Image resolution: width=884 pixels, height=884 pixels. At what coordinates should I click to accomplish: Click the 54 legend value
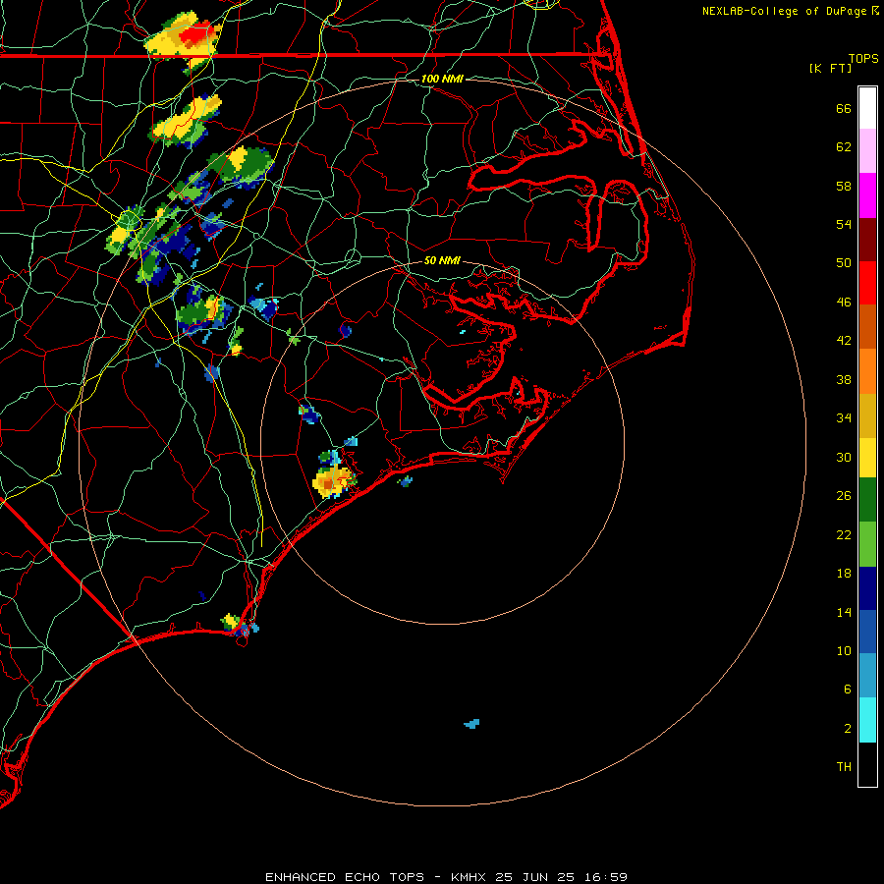tap(844, 224)
